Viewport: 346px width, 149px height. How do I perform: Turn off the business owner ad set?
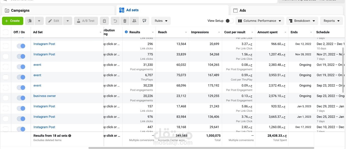pos(21,98)
